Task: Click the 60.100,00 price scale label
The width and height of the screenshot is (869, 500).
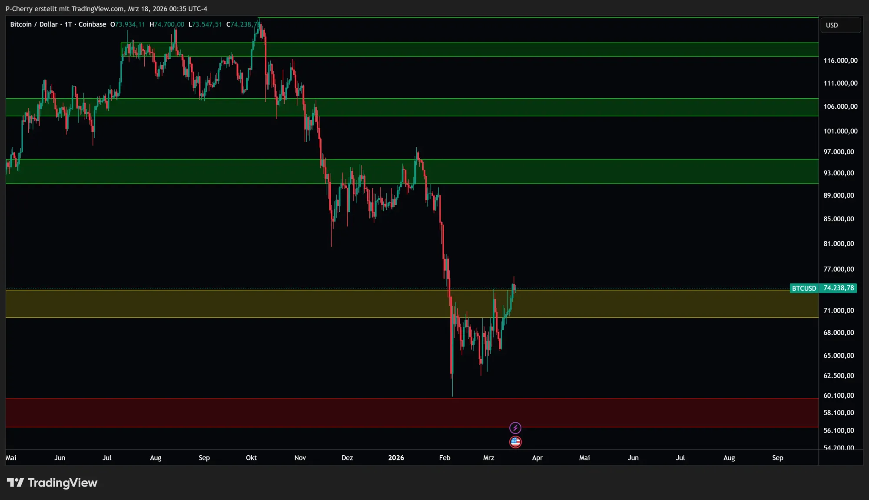Action: tap(839, 395)
